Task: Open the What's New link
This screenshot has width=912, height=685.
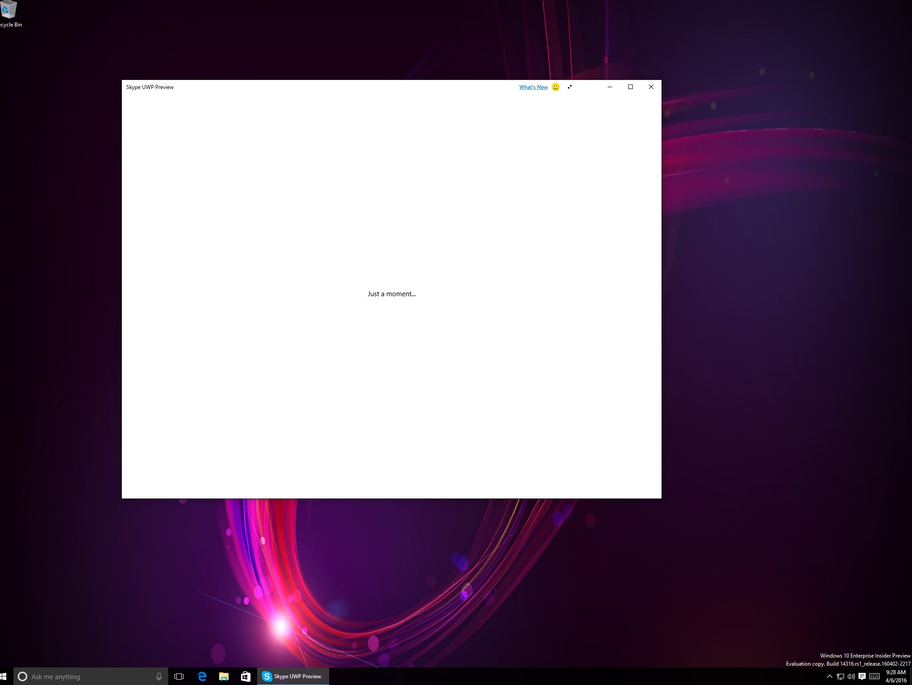Action: pos(533,87)
